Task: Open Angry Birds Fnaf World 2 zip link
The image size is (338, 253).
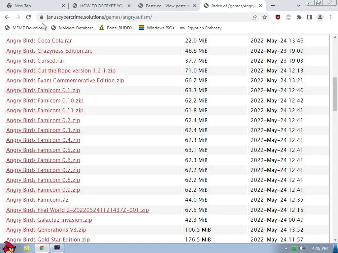Action: click(77, 210)
